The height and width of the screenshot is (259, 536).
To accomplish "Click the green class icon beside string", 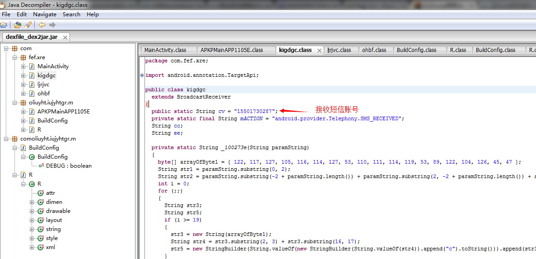I will [x=41, y=229].
